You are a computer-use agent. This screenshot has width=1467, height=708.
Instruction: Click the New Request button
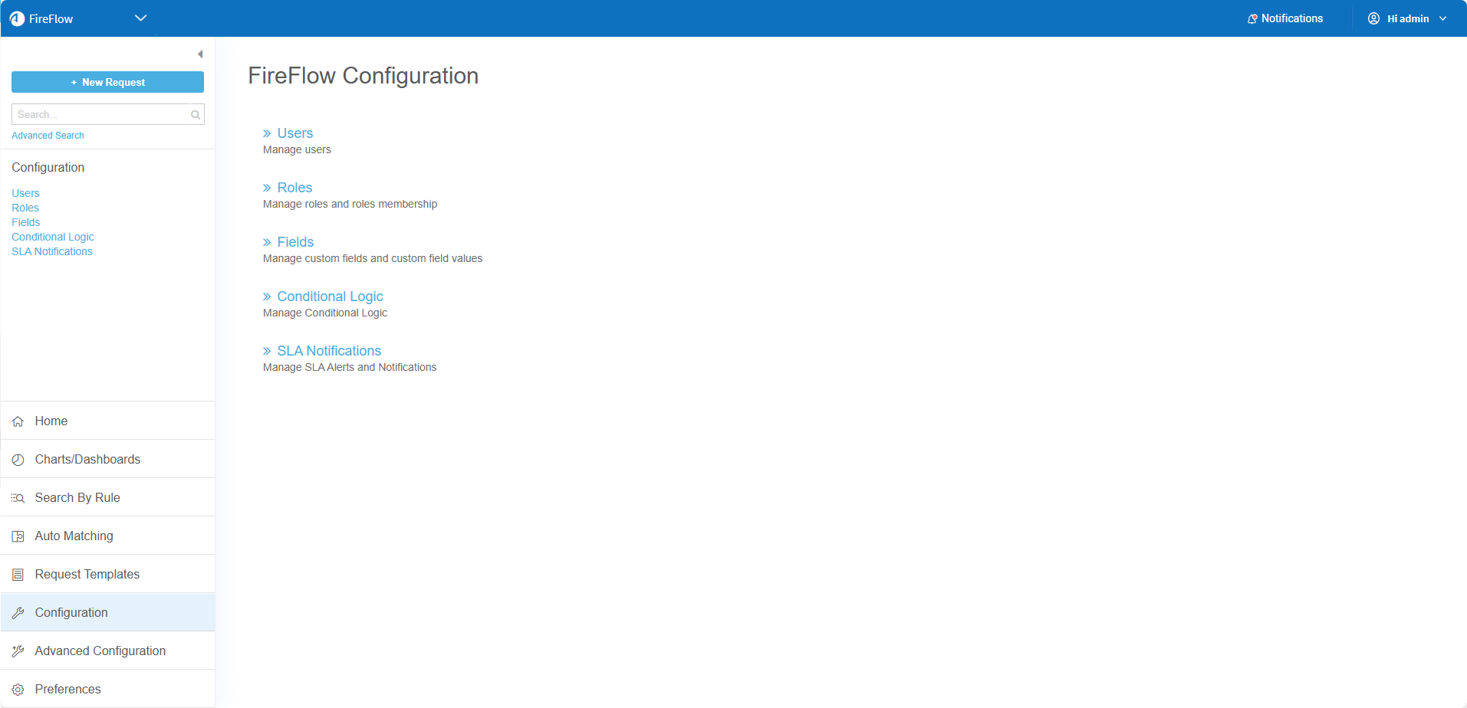(107, 82)
